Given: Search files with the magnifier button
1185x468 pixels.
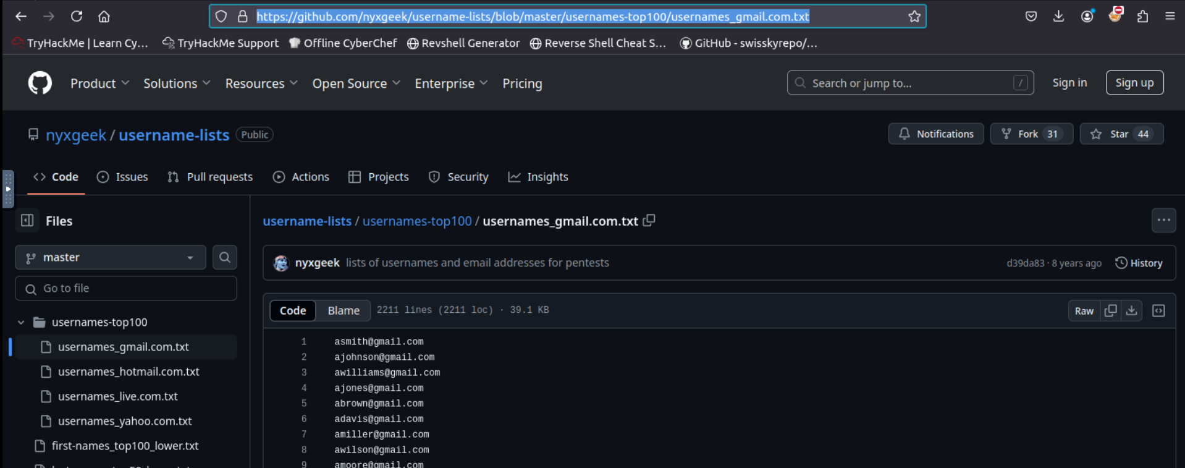Looking at the screenshot, I should click(x=225, y=257).
